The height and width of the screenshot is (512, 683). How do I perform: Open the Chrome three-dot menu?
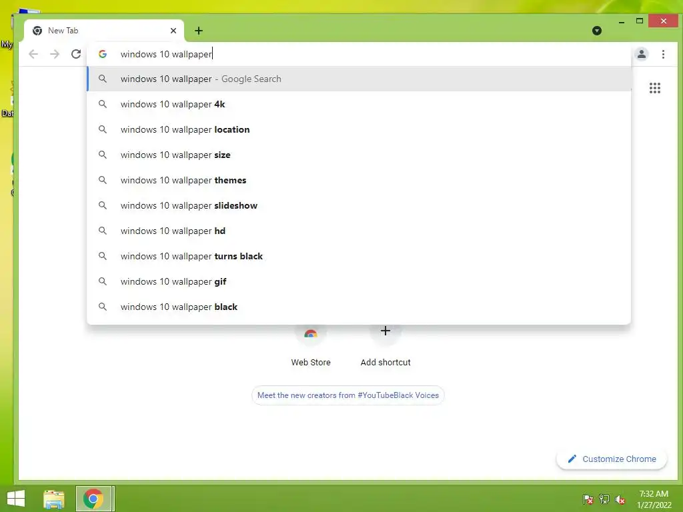pyautogui.click(x=663, y=54)
